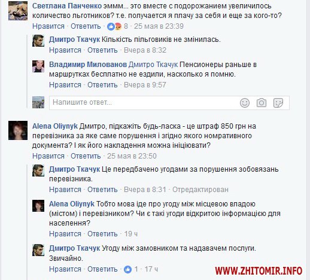Screen dimensions: 310x280
Task: Open the Alena Oliynyk name link on штраф comment
Action: [55, 126]
